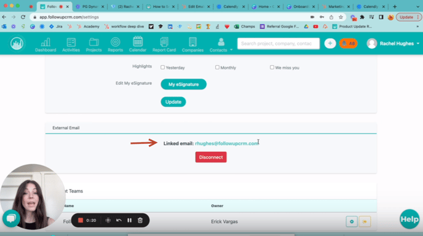This screenshot has width=423, height=236.
Task: Pause the recording
Action: pyautogui.click(x=130, y=221)
